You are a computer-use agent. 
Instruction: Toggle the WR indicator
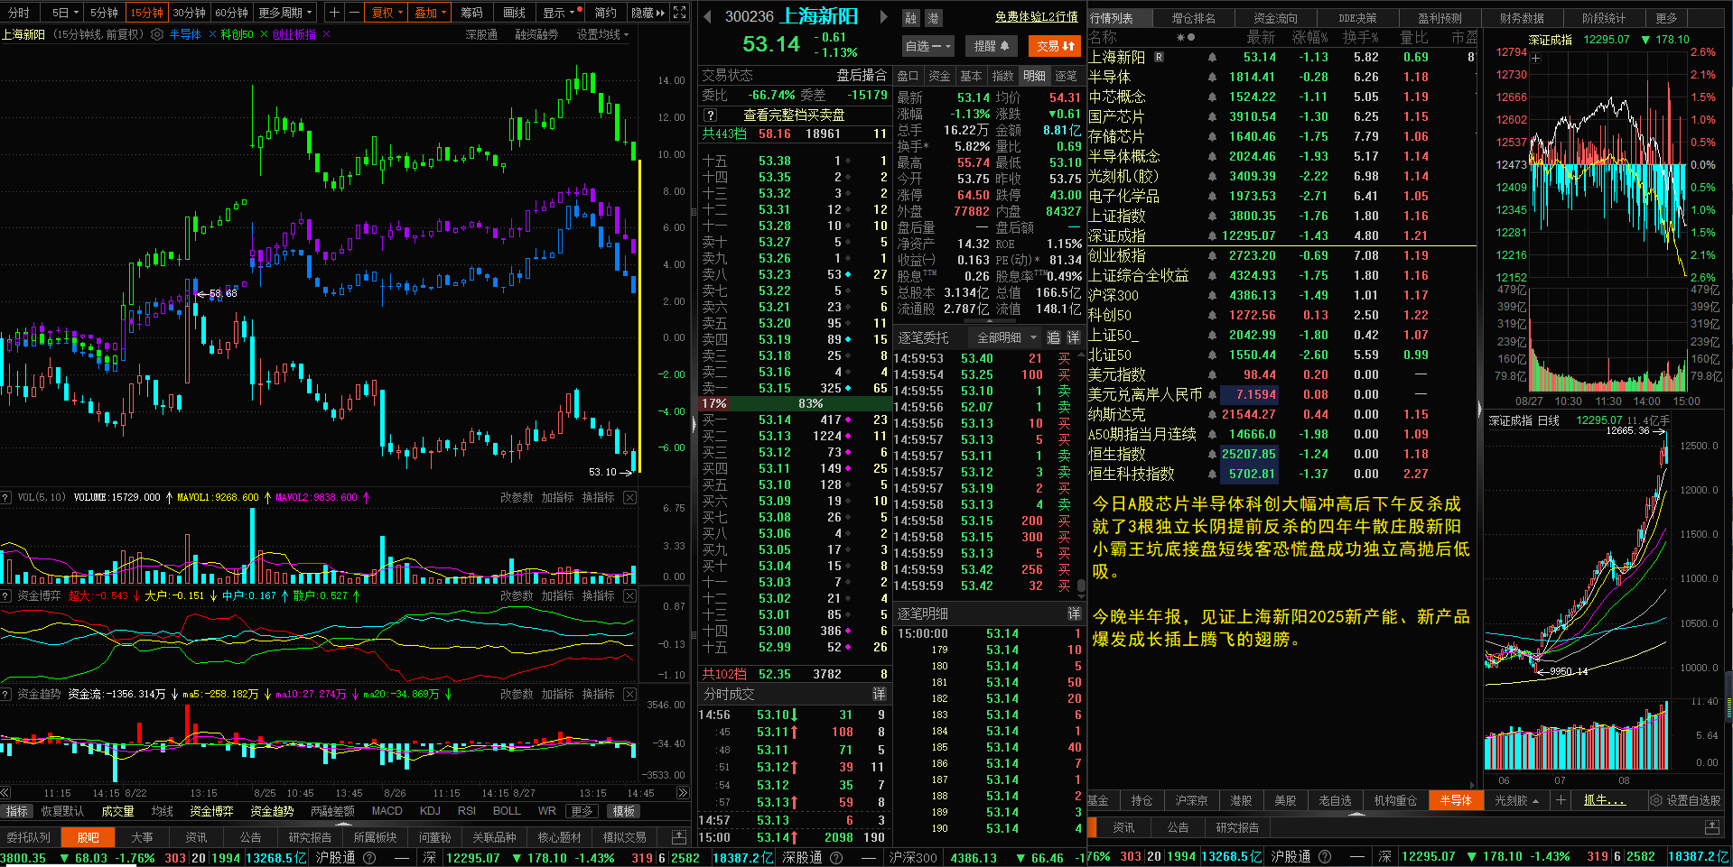coord(546,811)
